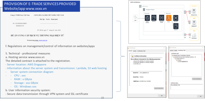Viewport: 205px width, 101px height.
Task: Click 'b. User information security system:' line
Action: (28, 90)
